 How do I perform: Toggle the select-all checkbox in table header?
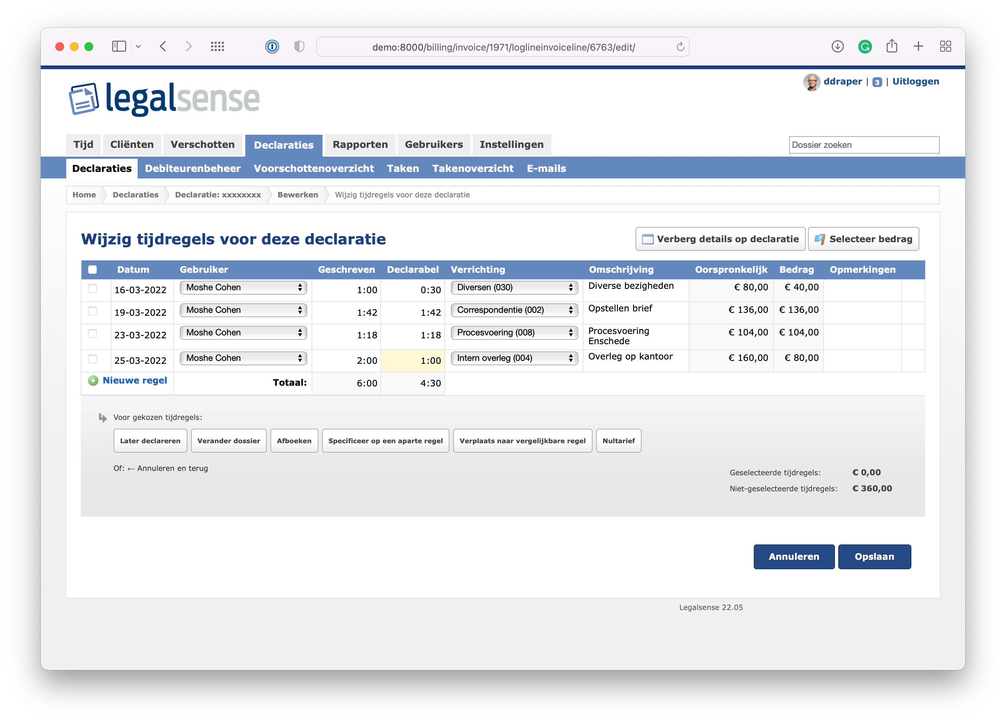coord(92,269)
